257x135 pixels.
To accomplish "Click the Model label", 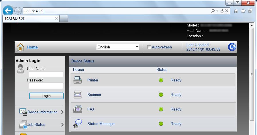I will pyautogui.click(x=193, y=25).
